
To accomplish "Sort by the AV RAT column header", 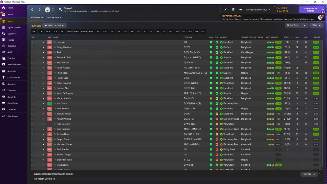I will pyautogui.click(x=317, y=37).
